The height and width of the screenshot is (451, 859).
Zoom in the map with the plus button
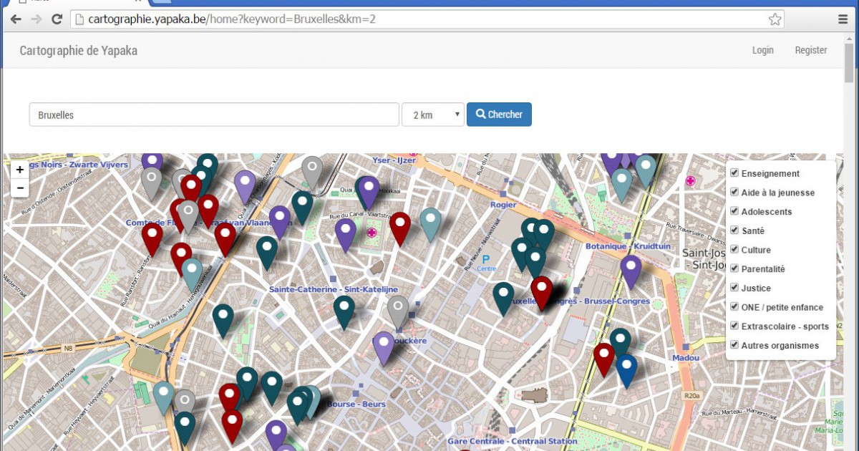19,170
